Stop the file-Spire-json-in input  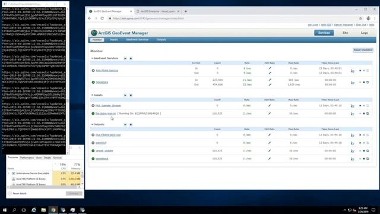(x=364, y=114)
